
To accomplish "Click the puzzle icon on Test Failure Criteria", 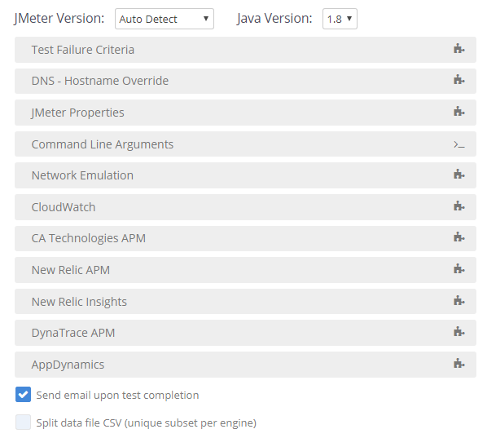I will point(458,49).
